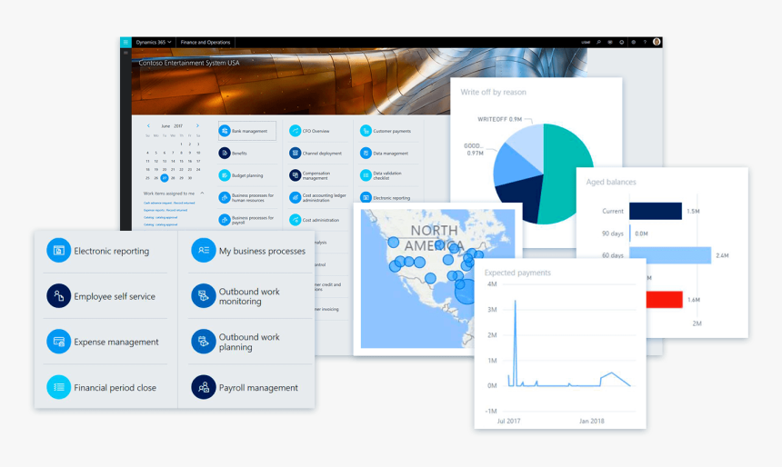This screenshot has width=782, height=467.
Task: Open the Benefits workspace icon
Action: pos(225,153)
